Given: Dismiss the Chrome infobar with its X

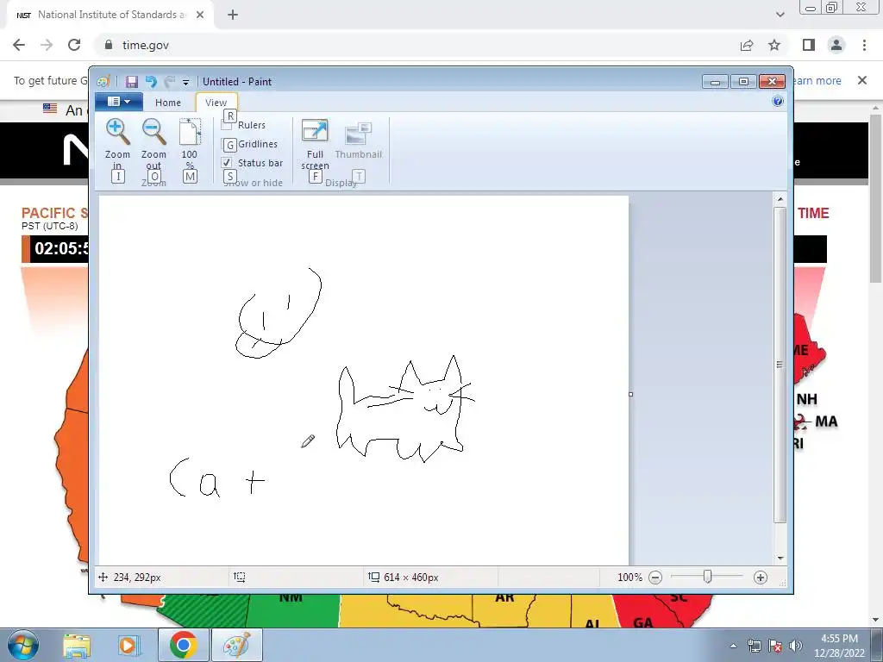Looking at the screenshot, I should 862,80.
